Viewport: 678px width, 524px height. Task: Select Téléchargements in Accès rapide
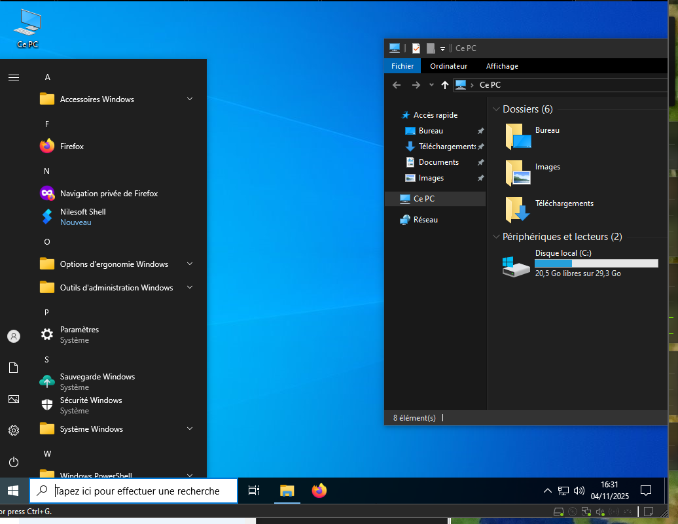[x=446, y=147]
